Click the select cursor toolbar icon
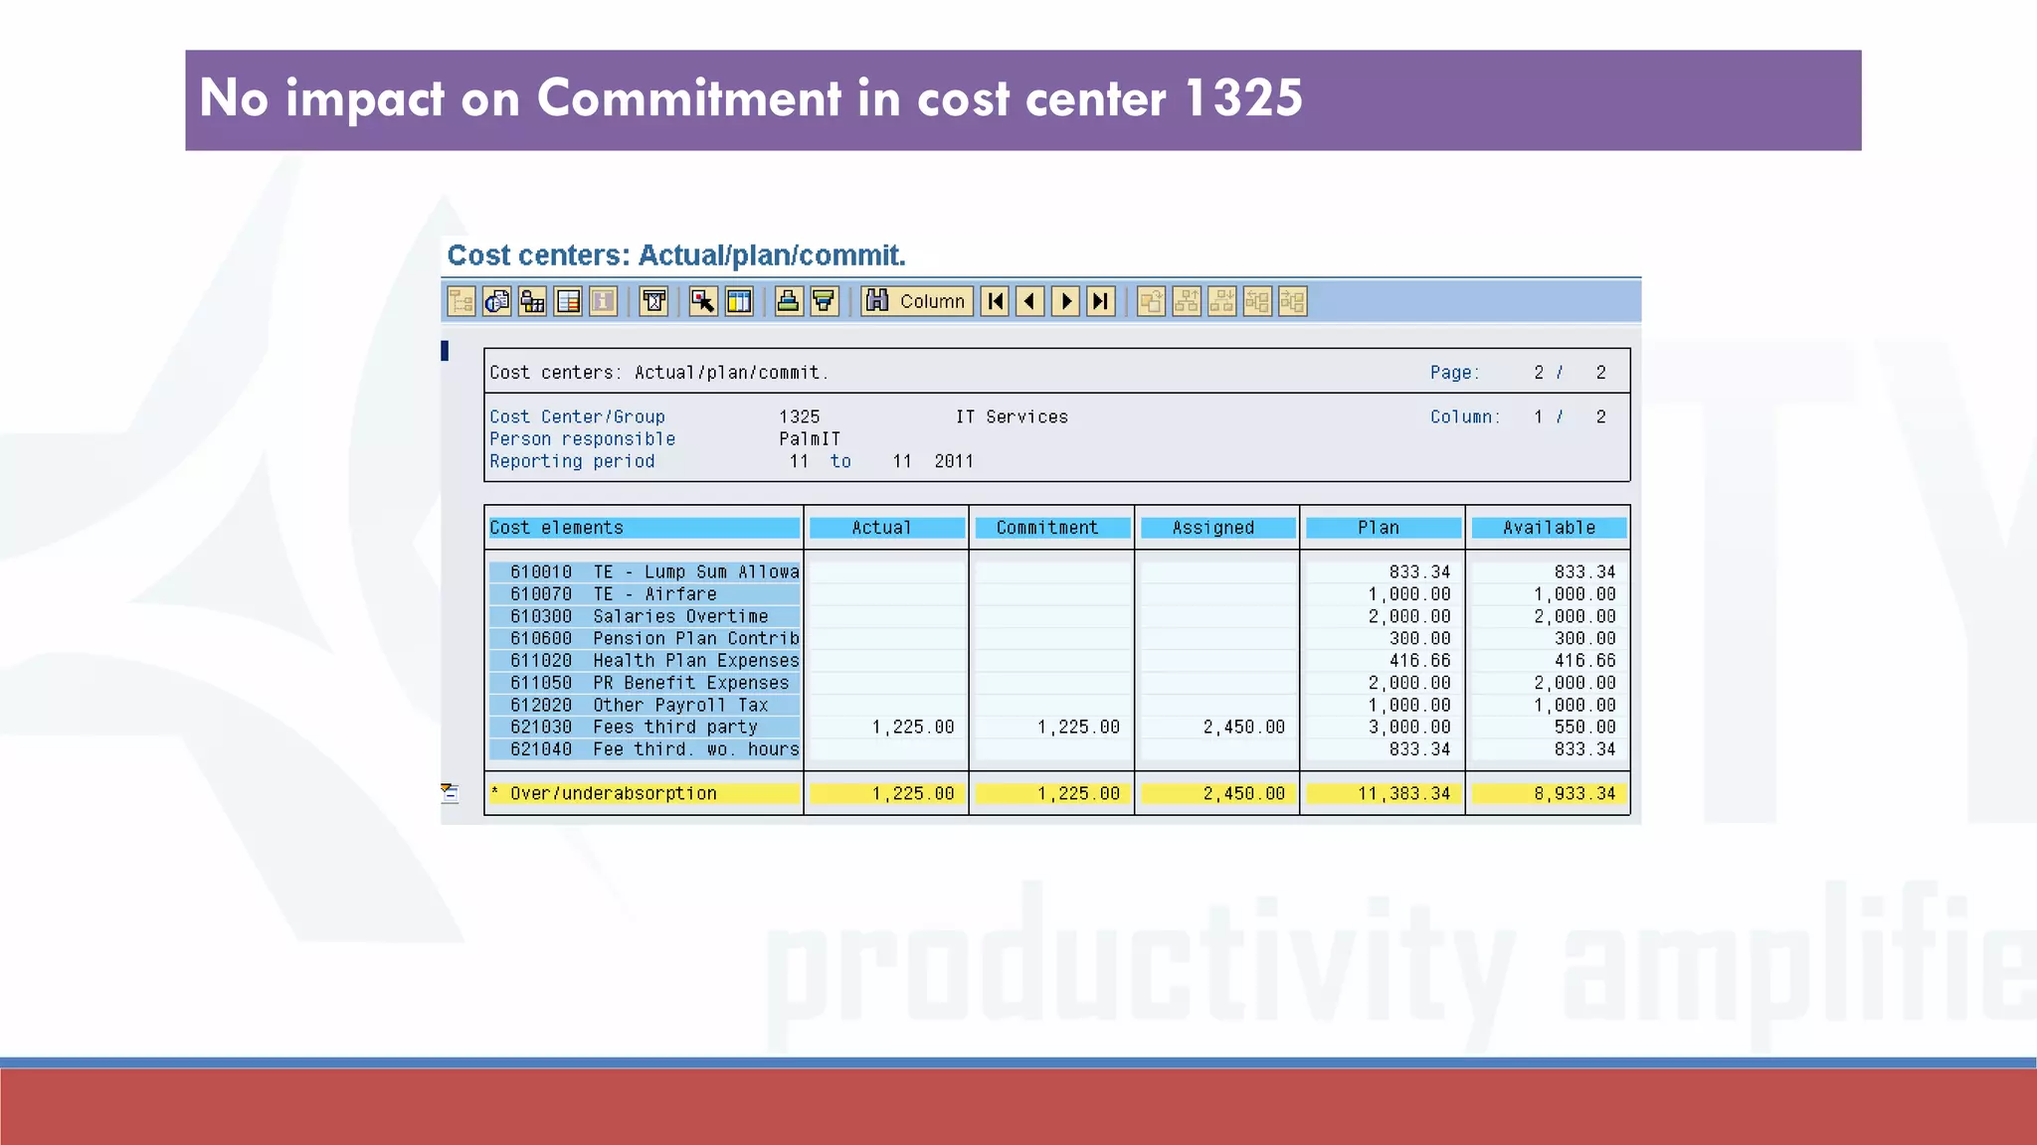Image resolution: width=2037 pixels, height=1145 pixels. pos(703,301)
